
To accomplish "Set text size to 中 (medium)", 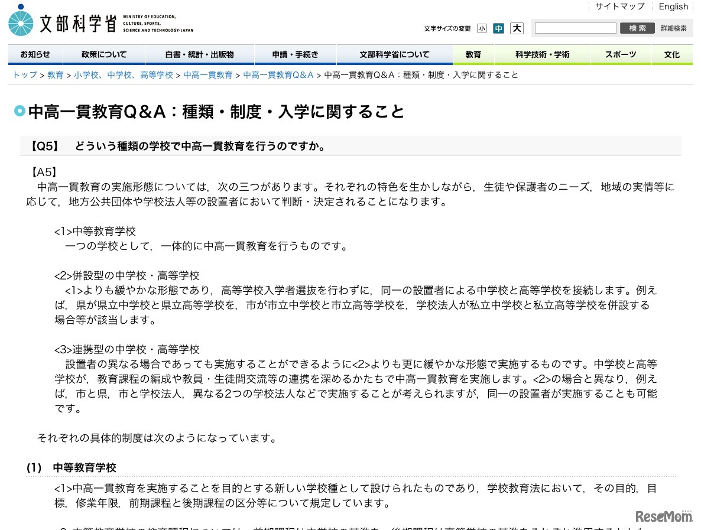I will (x=499, y=28).
